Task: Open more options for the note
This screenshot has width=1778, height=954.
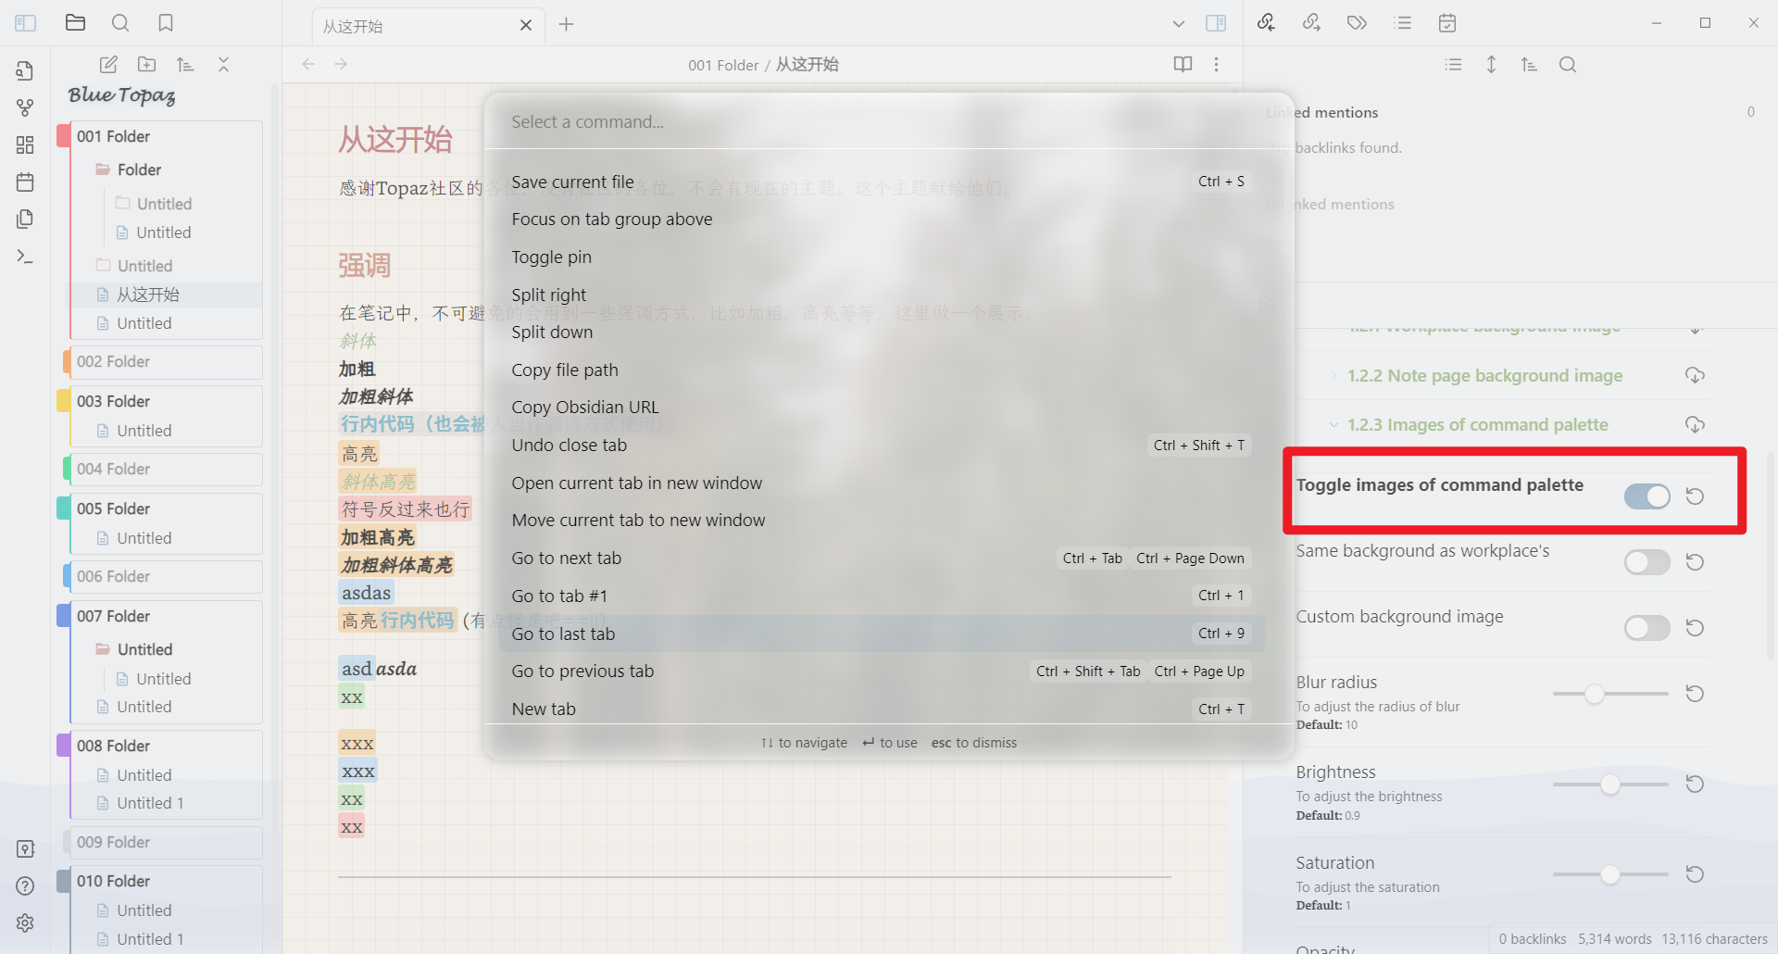Action: click(x=1216, y=64)
